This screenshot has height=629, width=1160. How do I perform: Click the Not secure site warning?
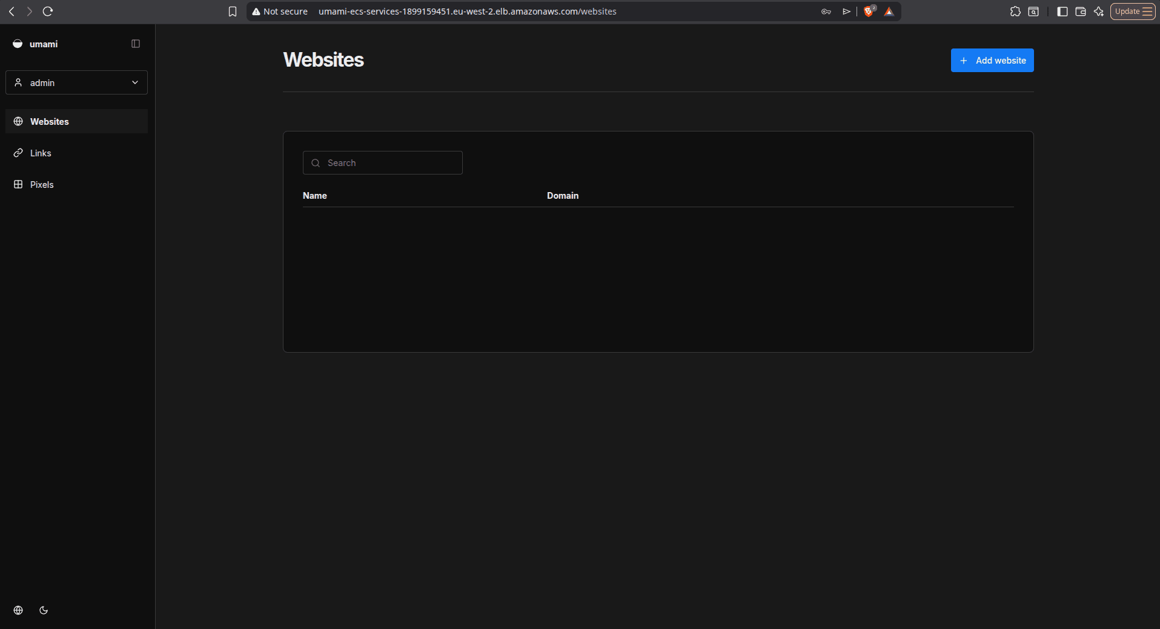(280, 12)
